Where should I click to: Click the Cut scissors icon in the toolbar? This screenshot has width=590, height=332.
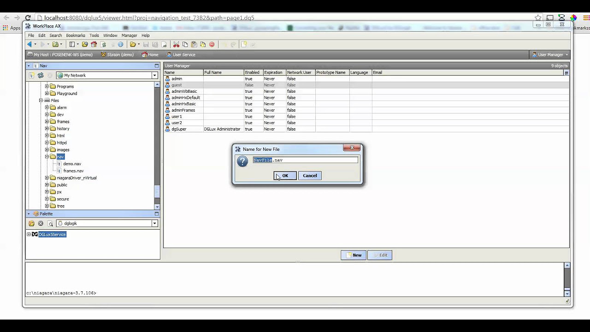176,44
